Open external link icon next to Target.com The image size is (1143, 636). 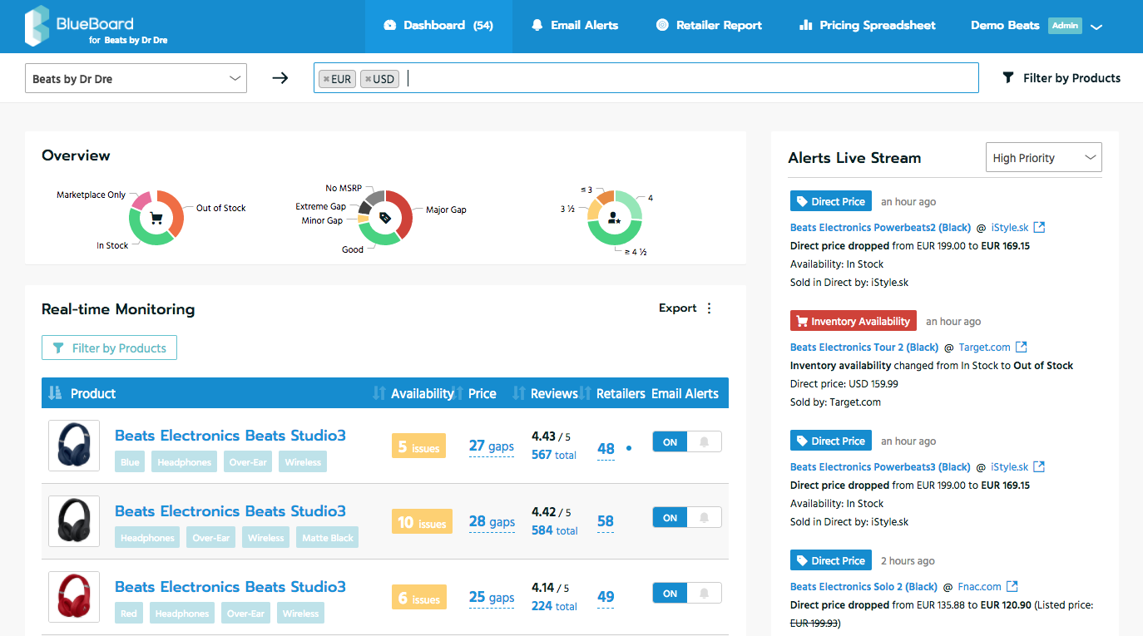click(1022, 347)
